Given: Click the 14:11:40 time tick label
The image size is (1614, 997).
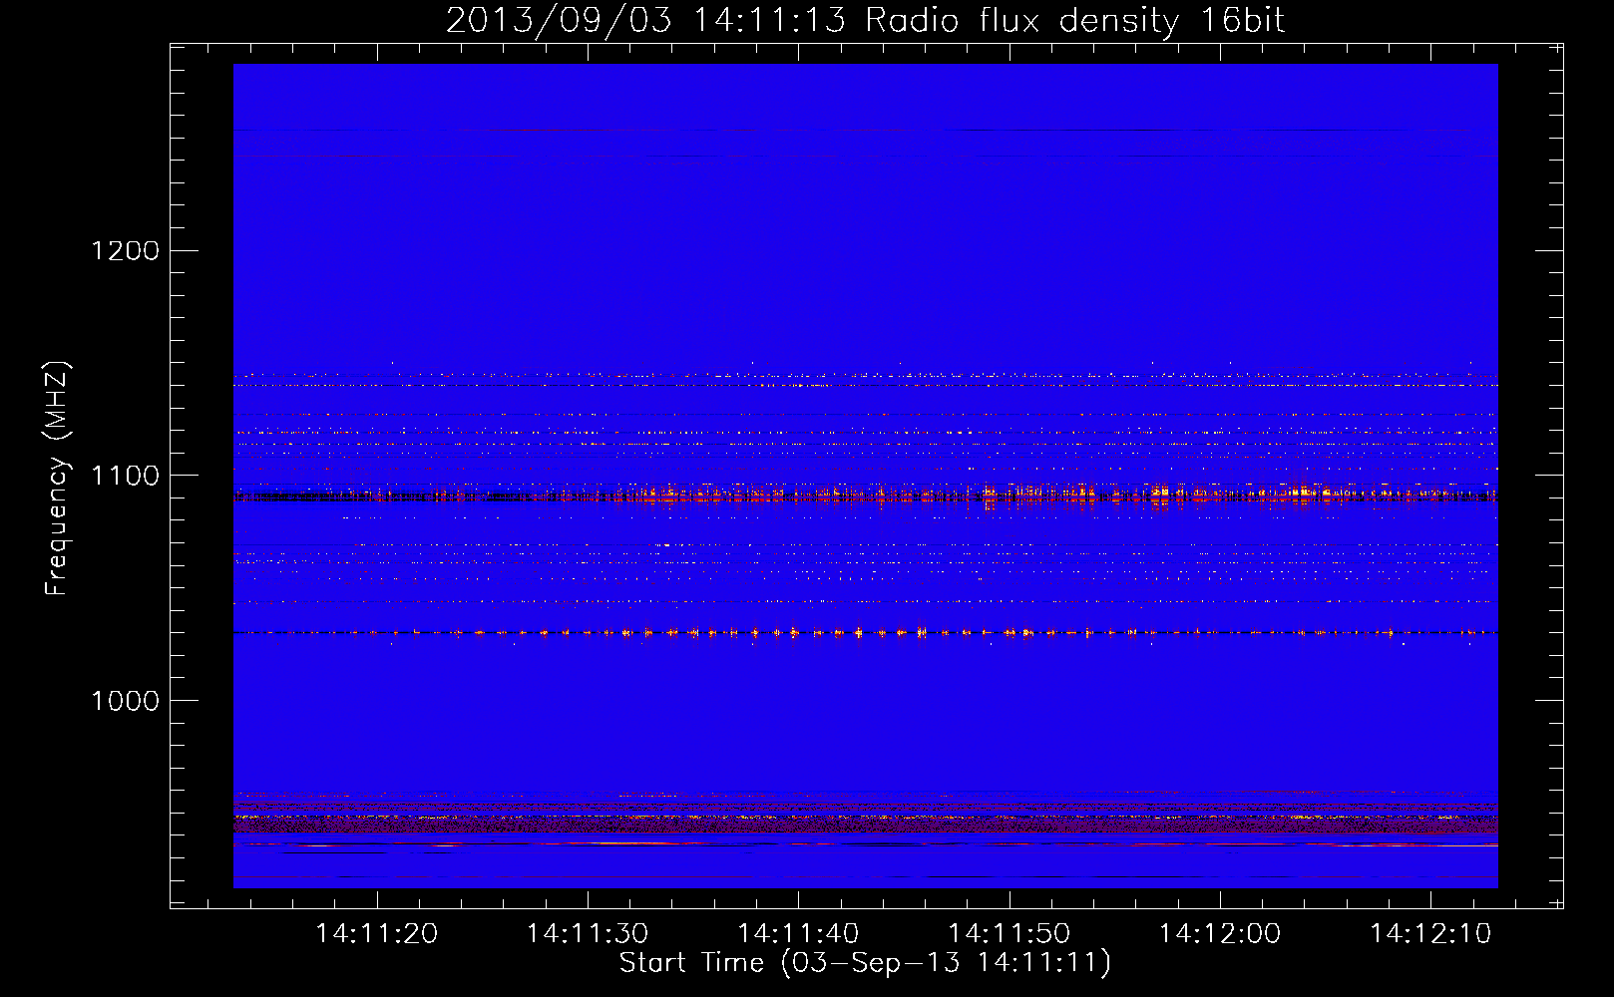Looking at the screenshot, I should 798,934.
